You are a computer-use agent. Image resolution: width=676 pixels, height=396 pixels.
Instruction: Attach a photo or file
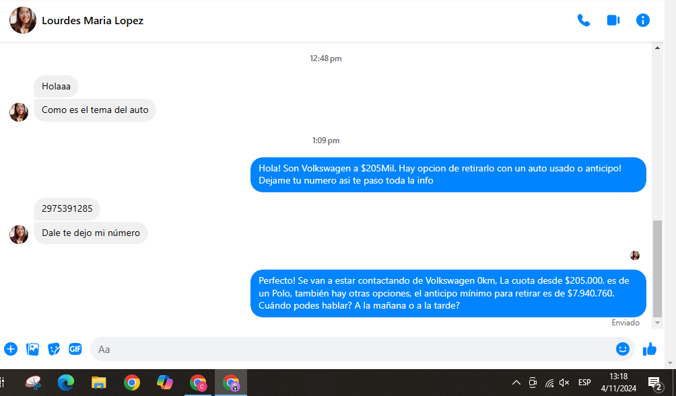click(32, 349)
